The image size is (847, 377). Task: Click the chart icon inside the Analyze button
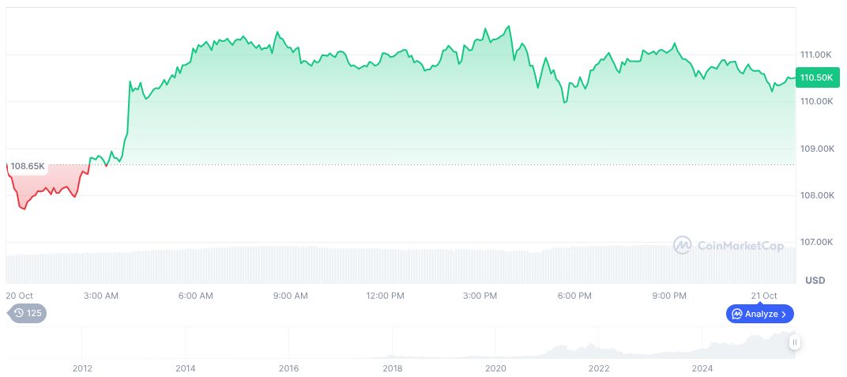(736, 314)
